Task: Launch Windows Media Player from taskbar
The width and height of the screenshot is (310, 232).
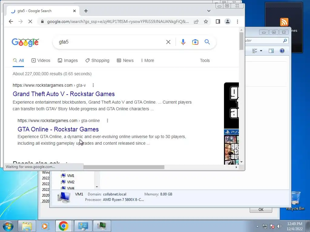Action: [45, 226]
